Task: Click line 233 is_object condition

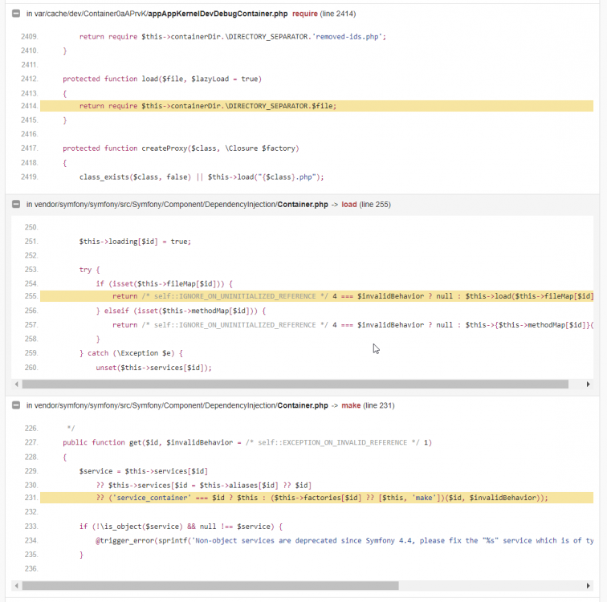Action: pos(181,527)
